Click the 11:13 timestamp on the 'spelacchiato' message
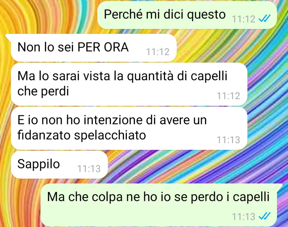The image size is (288, 227). 229,140
